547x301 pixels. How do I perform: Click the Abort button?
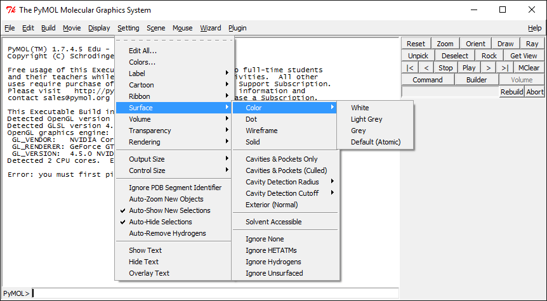click(535, 92)
